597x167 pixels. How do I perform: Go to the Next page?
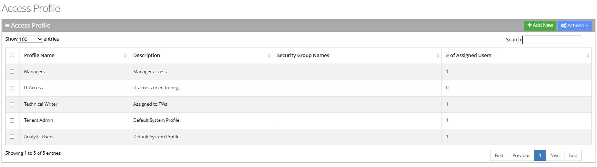(555, 156)
